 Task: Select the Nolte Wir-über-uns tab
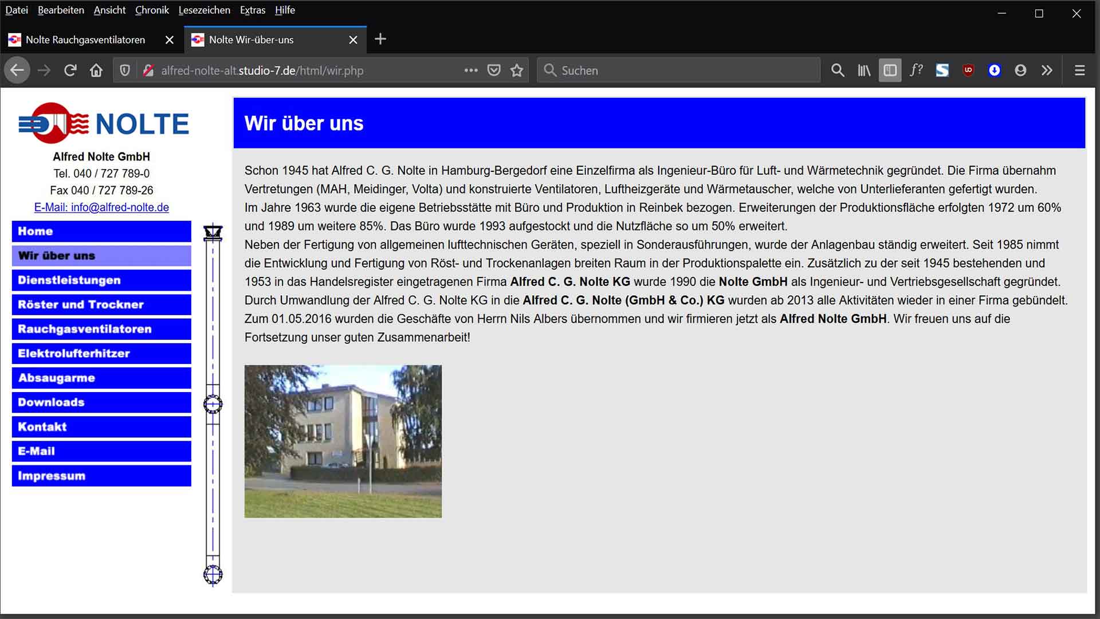251,40
